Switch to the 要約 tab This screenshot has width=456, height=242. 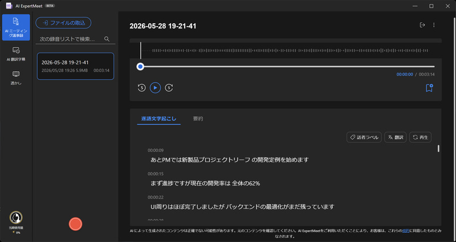[x=198, y=118]
